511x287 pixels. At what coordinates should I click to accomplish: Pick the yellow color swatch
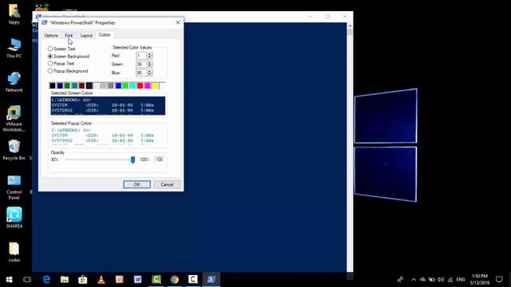pos(155,85)
